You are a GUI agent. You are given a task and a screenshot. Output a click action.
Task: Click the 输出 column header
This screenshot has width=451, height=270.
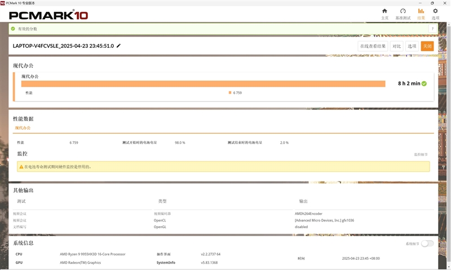tap(303, 201)
